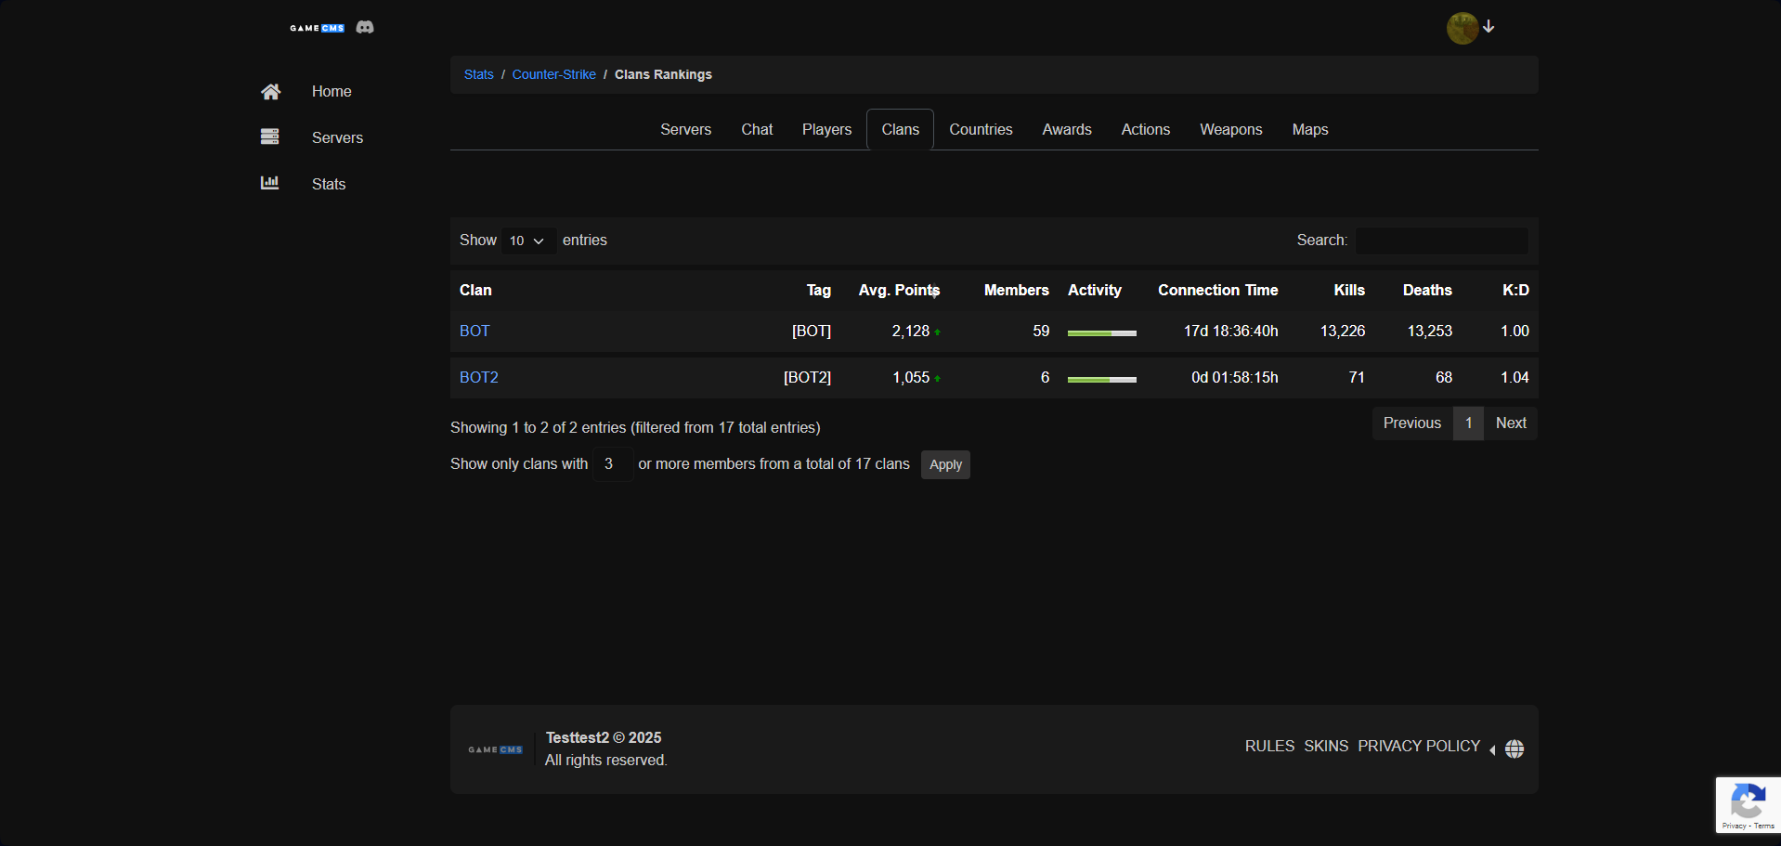Open the BOT clan link
The width and height of the screenshot is (1781, 846).
click(x=474, y=331)
